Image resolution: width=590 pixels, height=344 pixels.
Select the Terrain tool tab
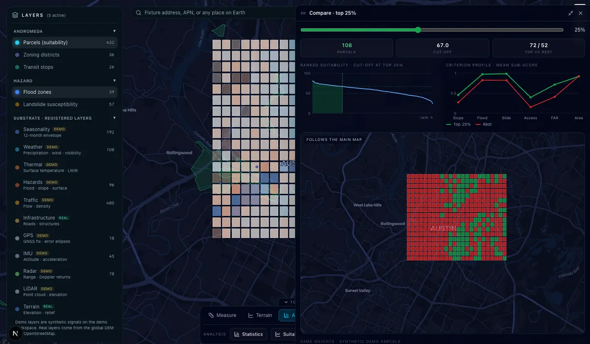(260, 315)
